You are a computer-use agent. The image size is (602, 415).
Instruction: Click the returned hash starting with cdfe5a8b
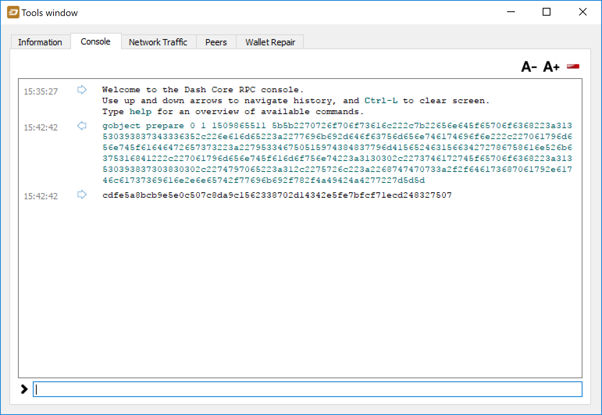point(277,195)
